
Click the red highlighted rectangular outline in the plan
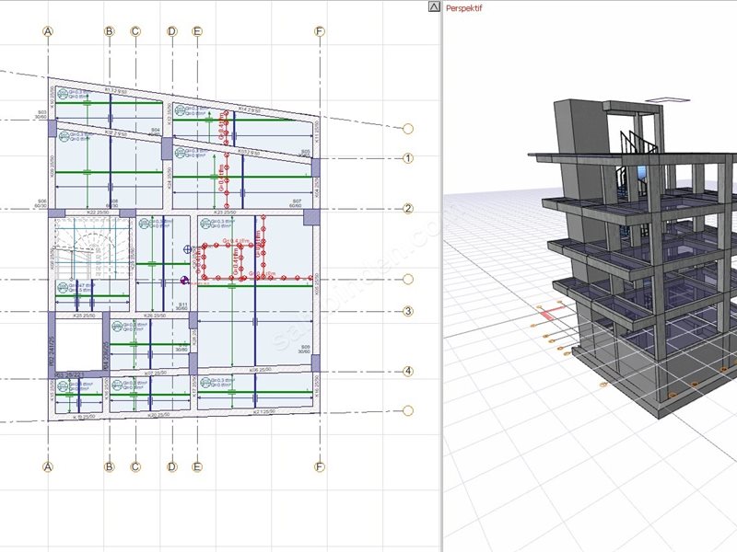pos(233,259)
